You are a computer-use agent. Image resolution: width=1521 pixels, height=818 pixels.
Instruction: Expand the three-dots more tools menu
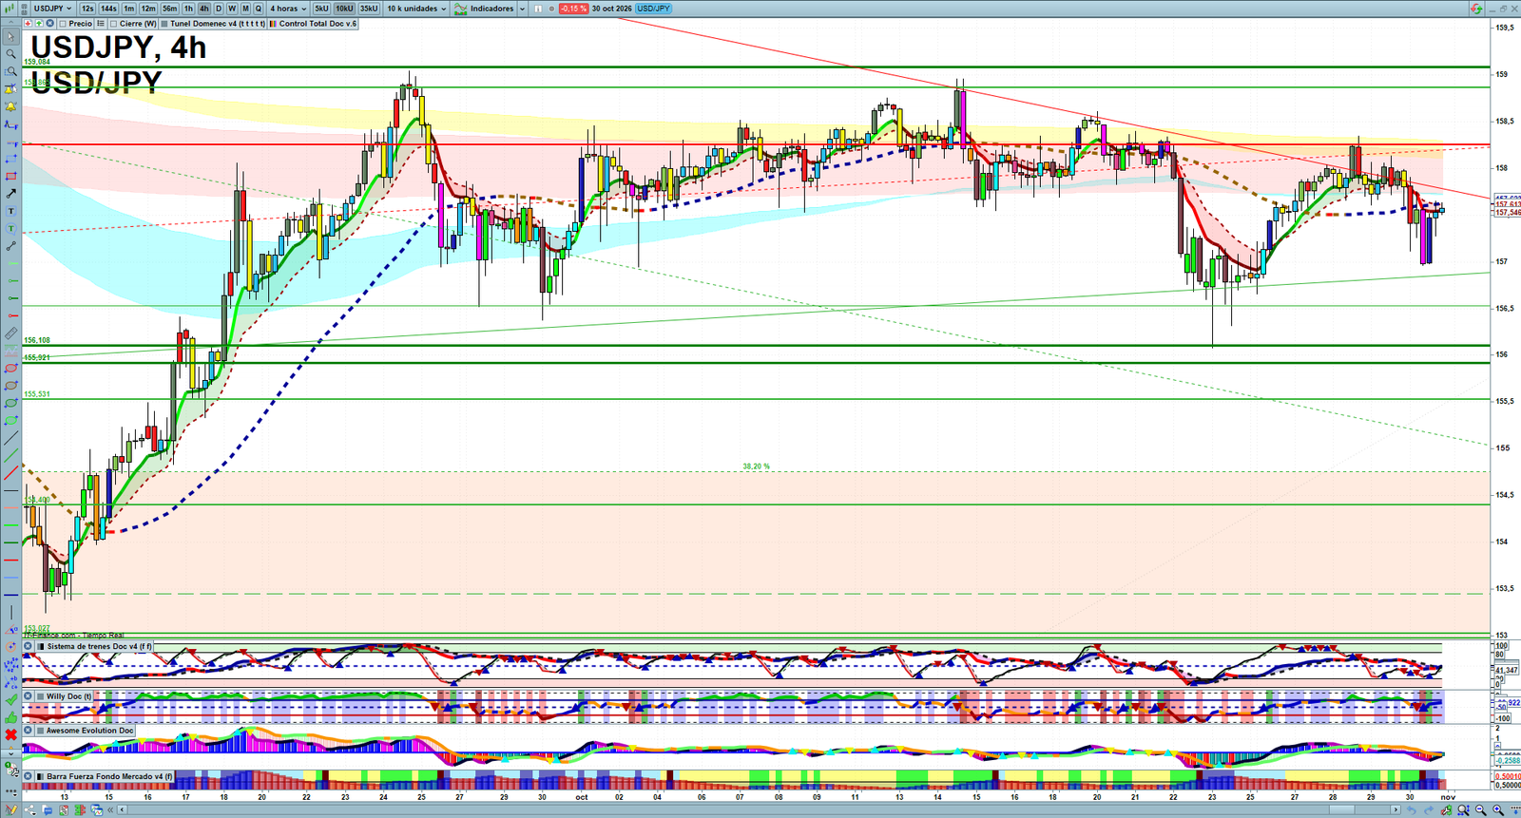(x=10, y=791)
